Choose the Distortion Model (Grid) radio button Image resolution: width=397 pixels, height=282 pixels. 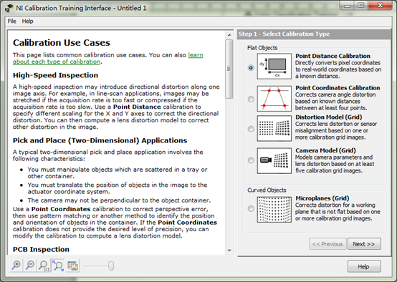pyautogui.click(x=251, y=129)
